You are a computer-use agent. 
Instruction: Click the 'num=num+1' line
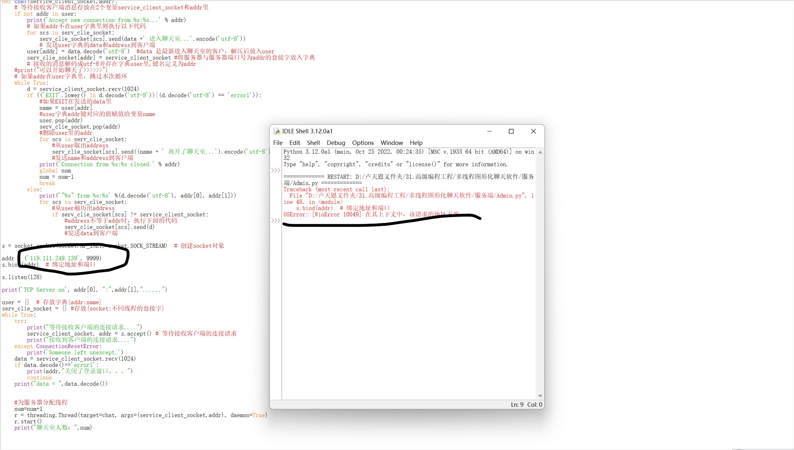28,409
